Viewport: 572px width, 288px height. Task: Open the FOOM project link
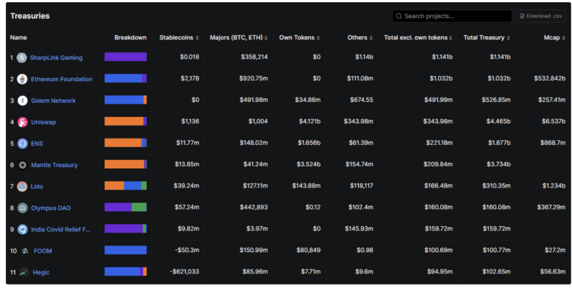coord(43,251)
